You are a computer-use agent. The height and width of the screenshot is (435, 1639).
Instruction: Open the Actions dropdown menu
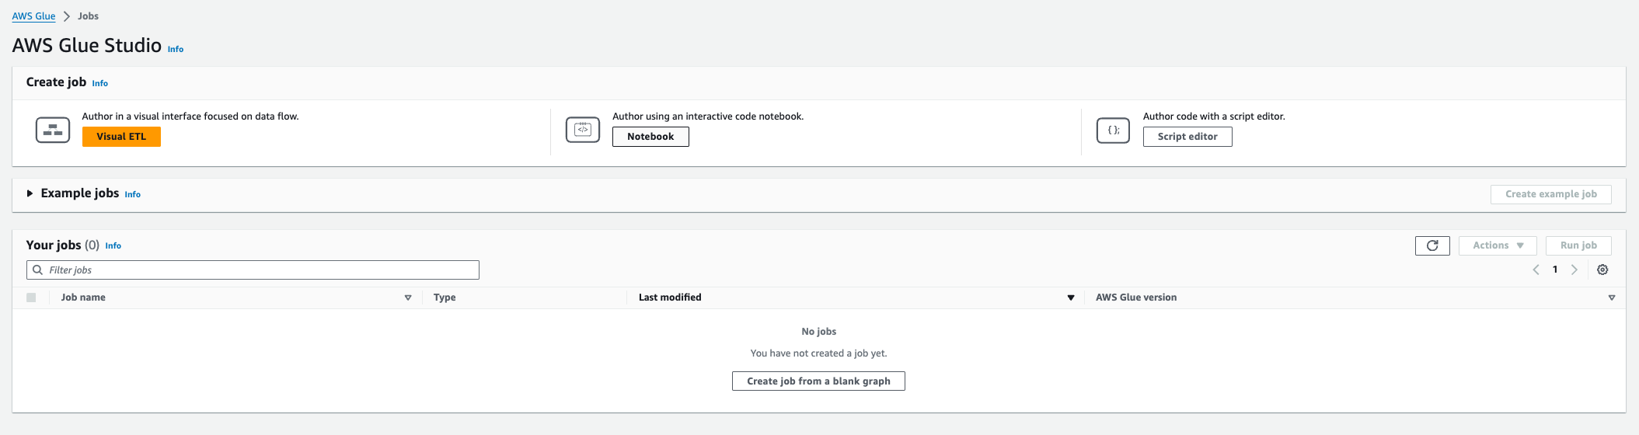[x=1498, y=245]
